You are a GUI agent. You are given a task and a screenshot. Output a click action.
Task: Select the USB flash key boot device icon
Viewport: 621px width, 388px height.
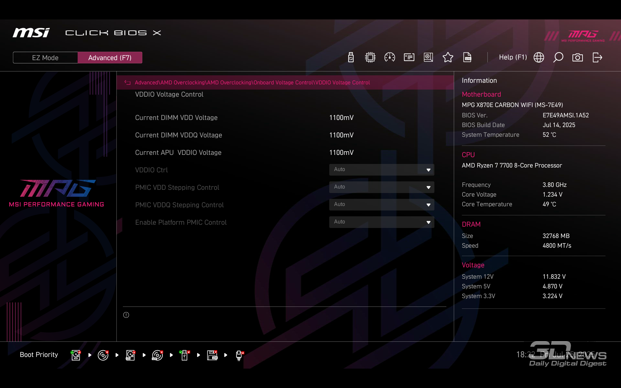click(x=185, y=355)
